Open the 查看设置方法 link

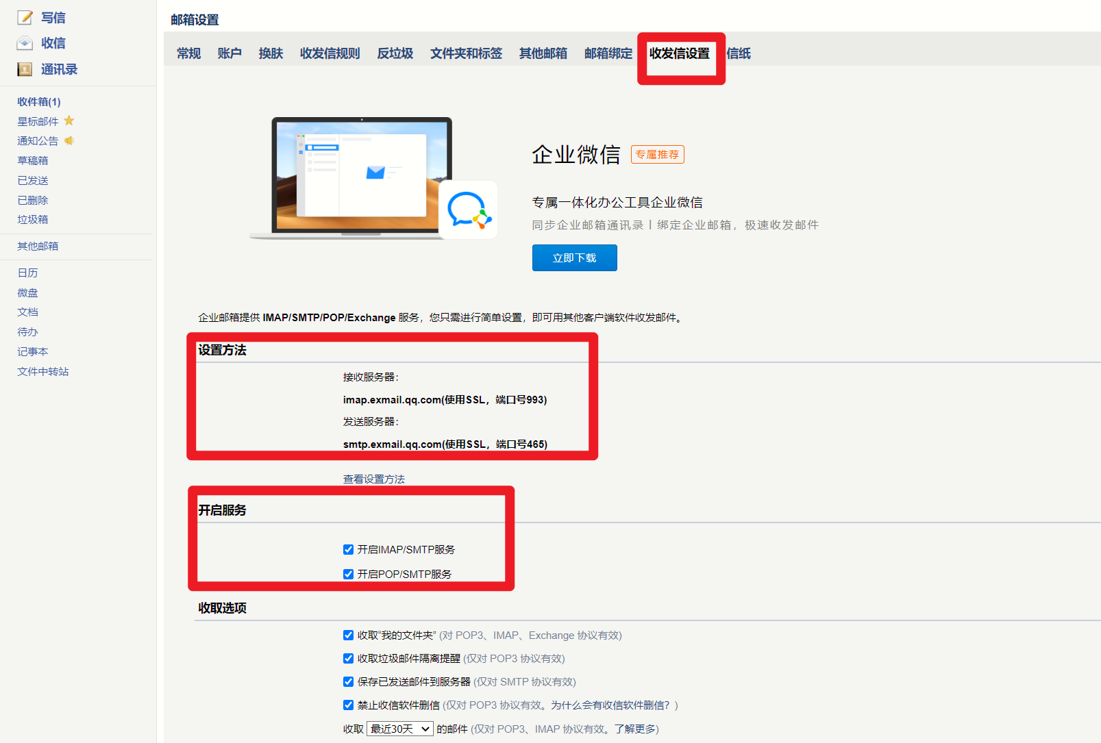coord(373,479)
